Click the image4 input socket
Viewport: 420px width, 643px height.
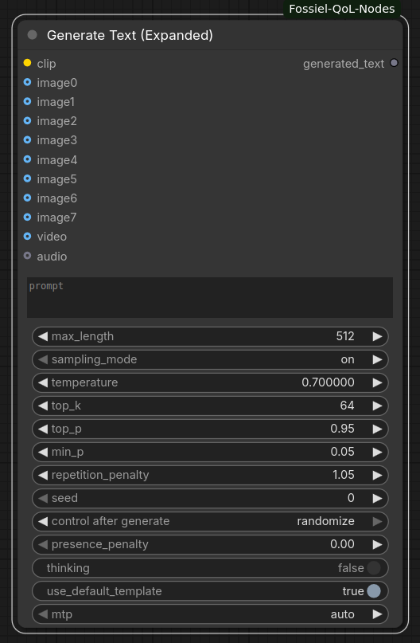[27, 159]
